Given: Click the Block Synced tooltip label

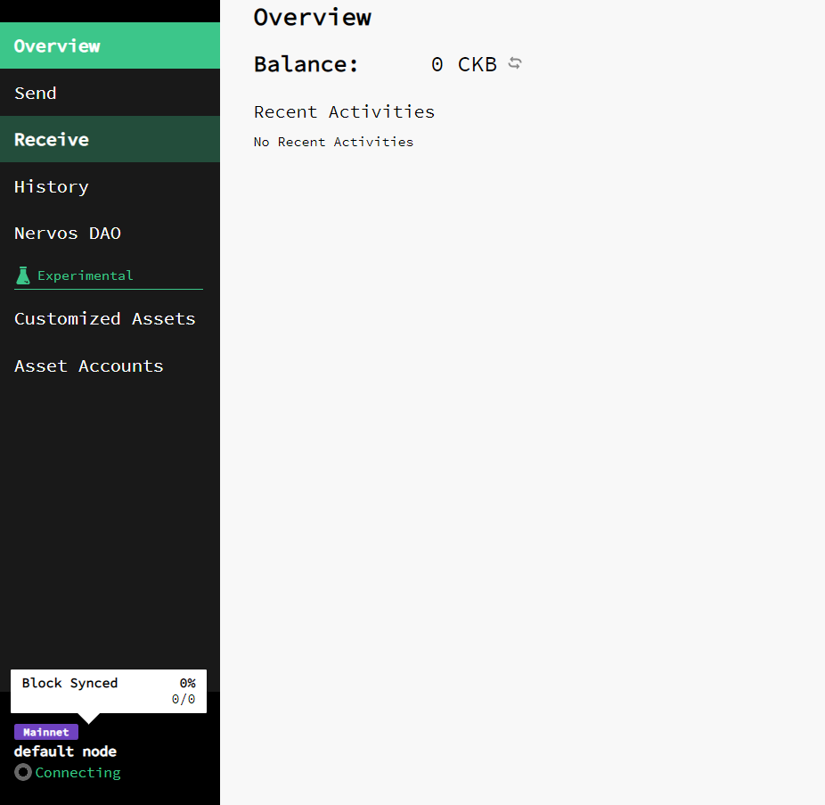Looking at the screenshot, I should coord(70,683).
